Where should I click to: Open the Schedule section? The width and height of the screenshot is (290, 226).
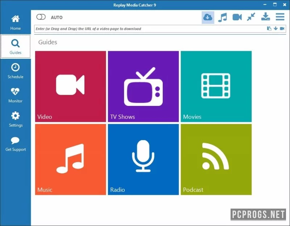coord(15,71)
